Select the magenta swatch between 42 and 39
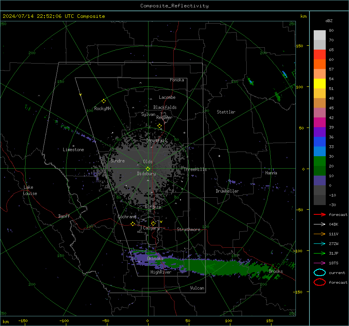 pos(320,122)
